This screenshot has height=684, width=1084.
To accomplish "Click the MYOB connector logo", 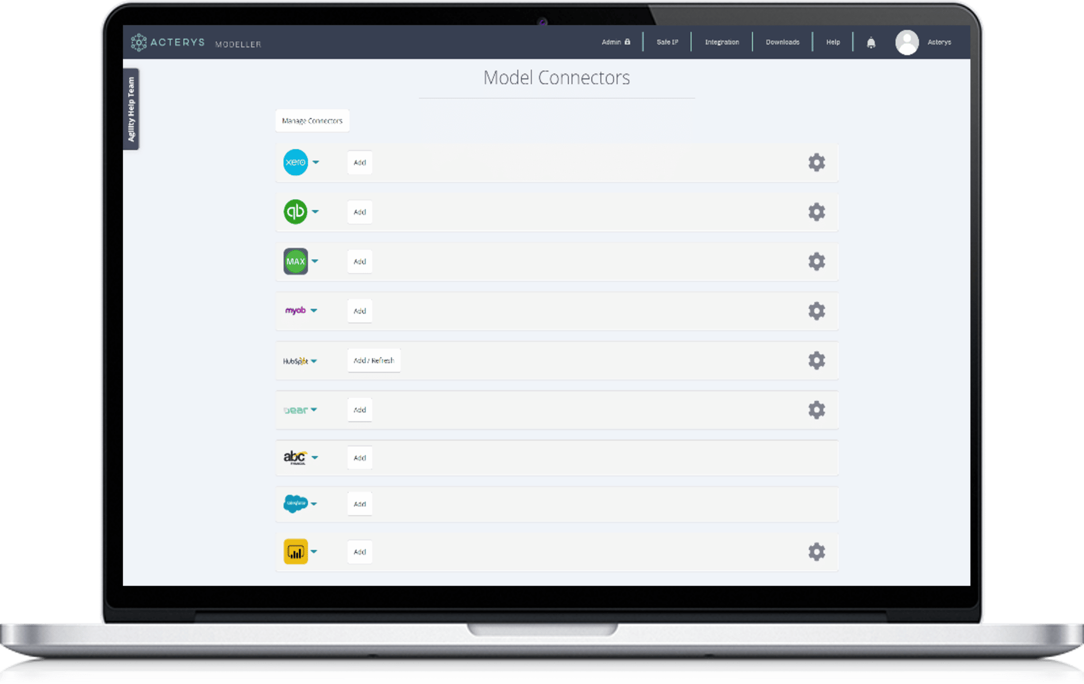I will [295, 311].
